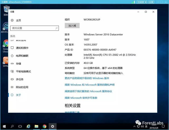
Task: Minimize the 设置 window
Action: click(x=138, y=12)
